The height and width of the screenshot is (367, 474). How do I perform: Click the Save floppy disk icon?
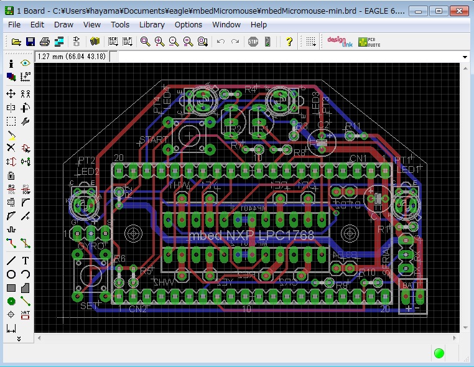pos(30,42)
